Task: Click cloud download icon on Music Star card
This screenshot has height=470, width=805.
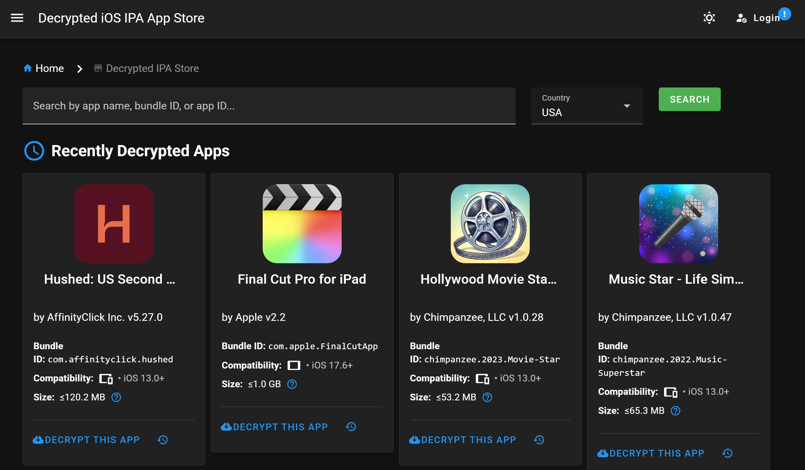Action: click(x=603, y=453)
